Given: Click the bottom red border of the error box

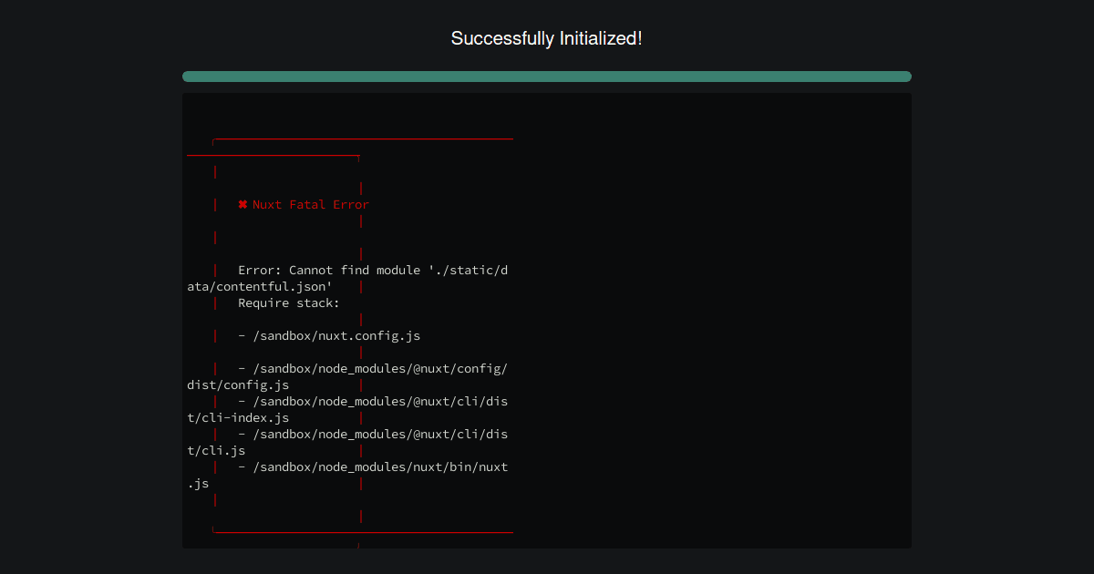Looking at the screenshot, I should [363, 531].
